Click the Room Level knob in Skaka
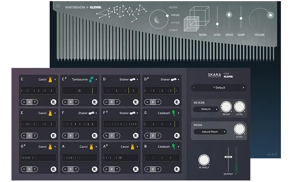 click(x=240, y=129)
